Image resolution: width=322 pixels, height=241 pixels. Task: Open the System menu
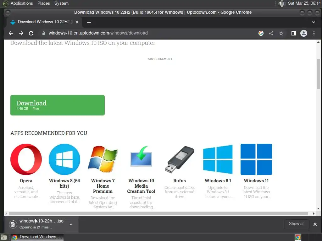point(61,3)
